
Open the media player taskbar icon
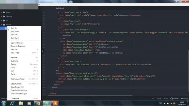pos(29,103)
